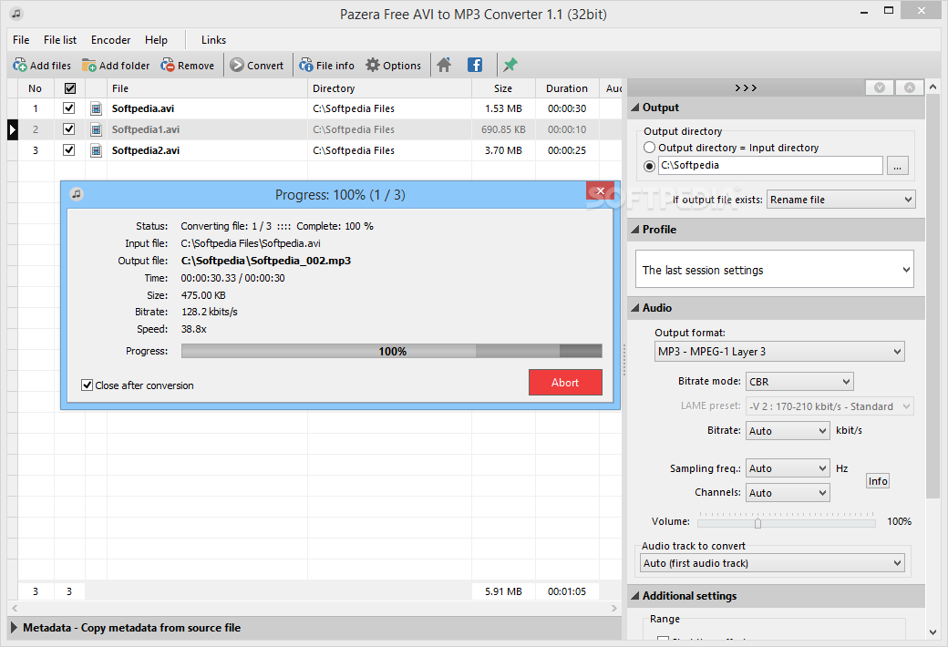The image size is (948, 647).
Task: Click the video file icon for Softpedia2.avi
Action: [96, 150]
